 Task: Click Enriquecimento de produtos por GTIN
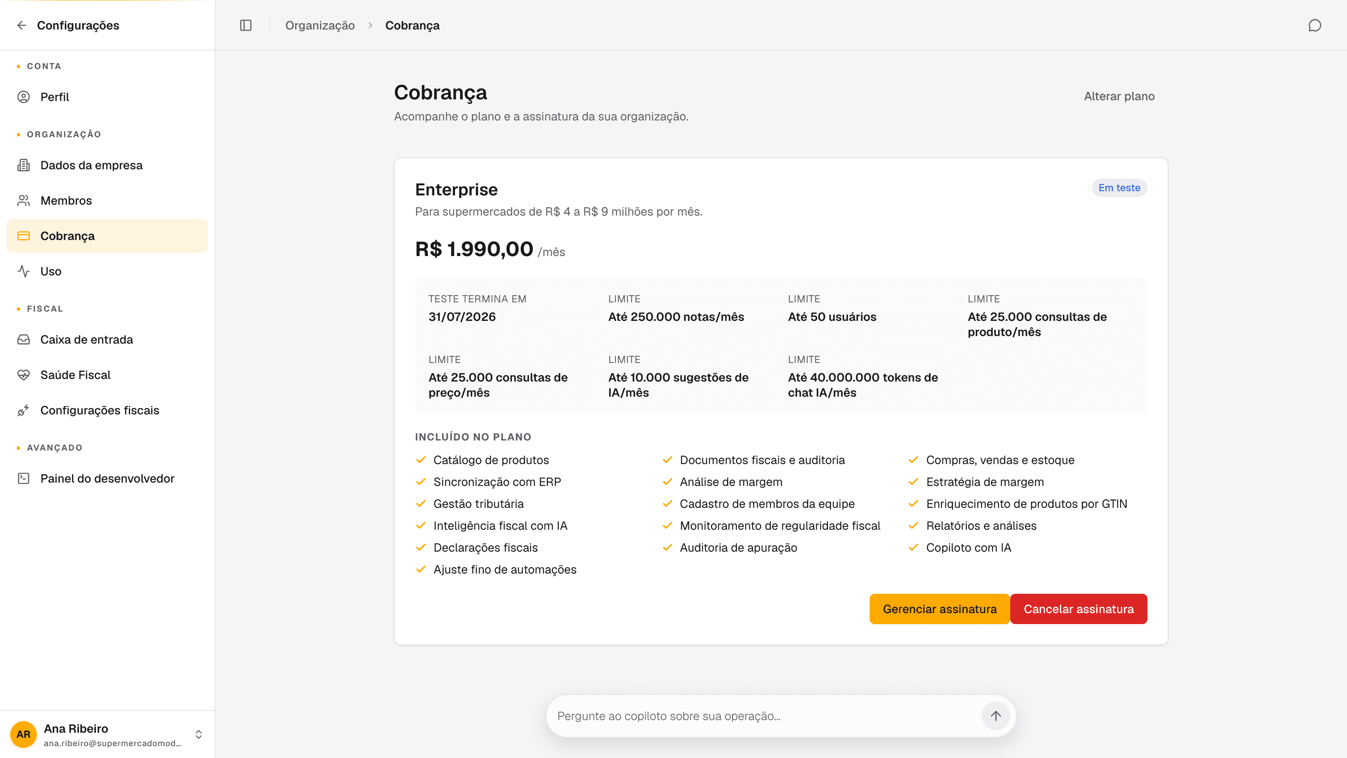tap(1027, 504)
